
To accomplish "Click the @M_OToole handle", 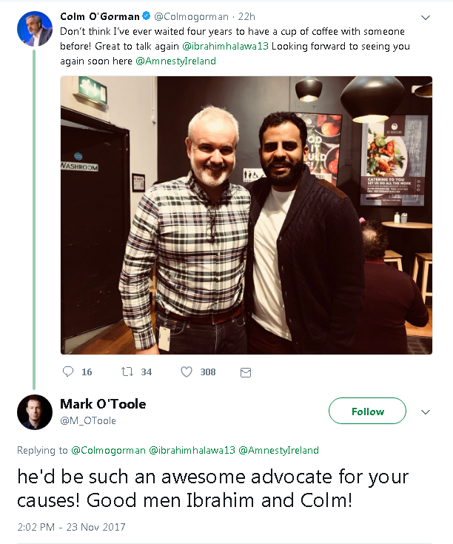I will 87,420.
